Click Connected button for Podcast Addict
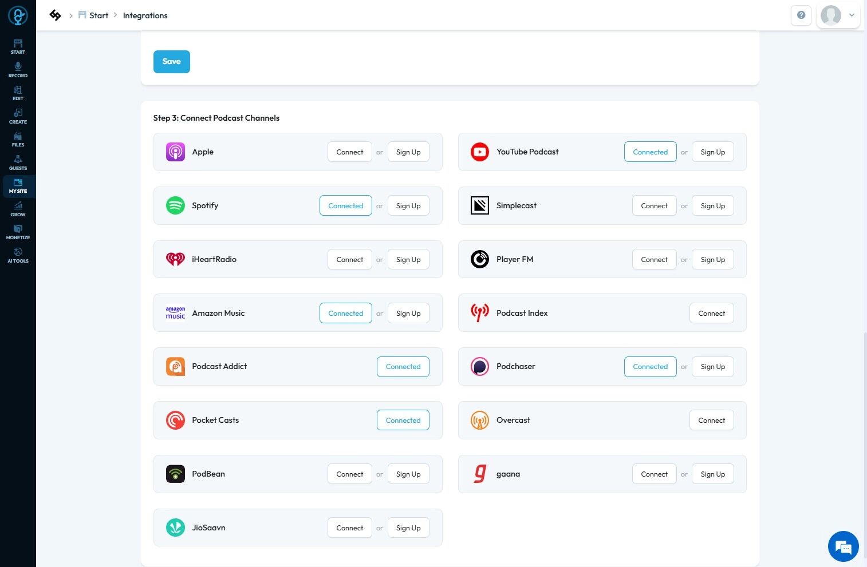This screenshot has width=867, height=567. (403, 366)
